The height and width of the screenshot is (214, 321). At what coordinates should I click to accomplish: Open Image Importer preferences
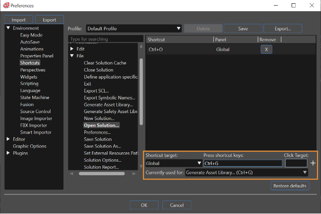(x=36, y=119)
